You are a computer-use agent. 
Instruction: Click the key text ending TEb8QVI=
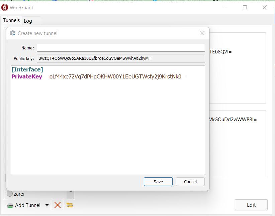220,52
